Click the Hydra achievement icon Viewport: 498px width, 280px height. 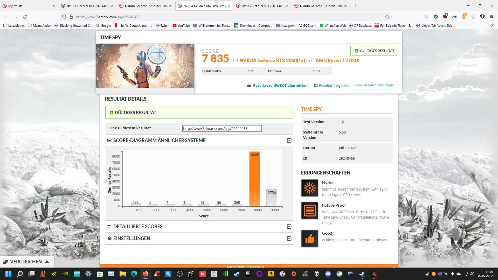tap(310, 188)
